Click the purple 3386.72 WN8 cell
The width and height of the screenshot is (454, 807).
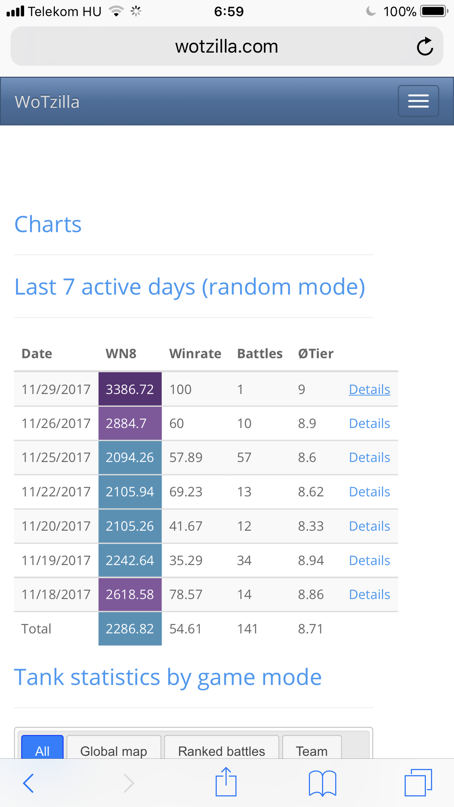coord(130,389)
